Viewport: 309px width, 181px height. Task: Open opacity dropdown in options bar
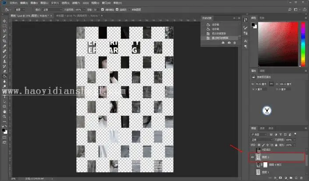tap(84, 10)
